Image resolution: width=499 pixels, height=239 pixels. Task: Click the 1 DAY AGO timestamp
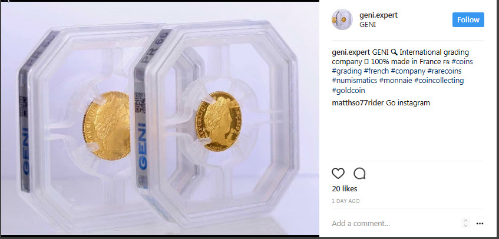tap(346, 201)
